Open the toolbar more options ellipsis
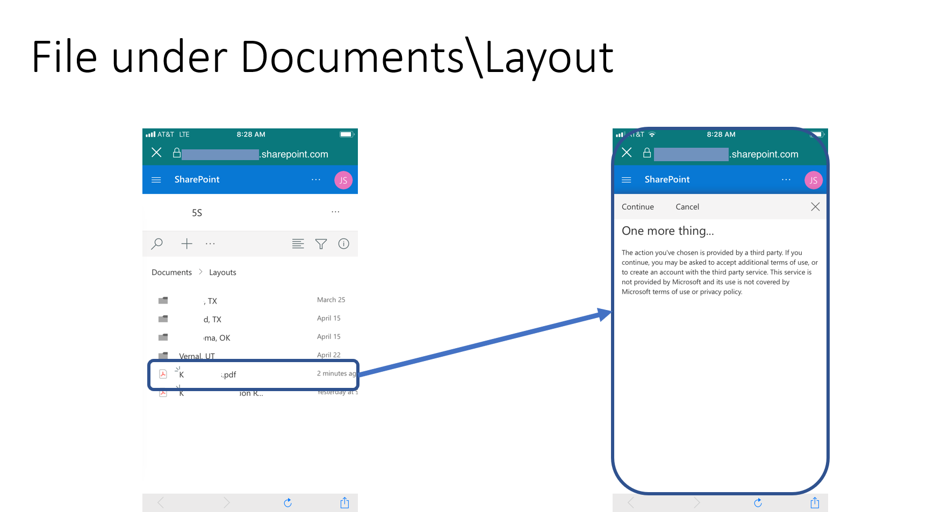 [210, 244]
